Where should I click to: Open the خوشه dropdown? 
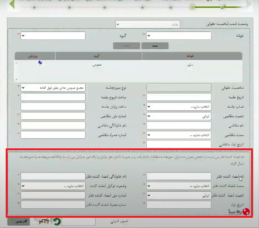tap(179, 36)
